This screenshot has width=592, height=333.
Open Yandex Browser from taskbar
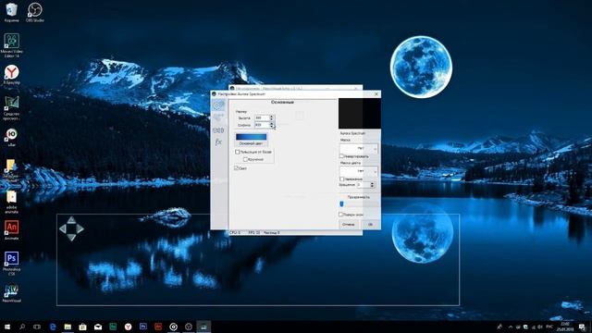[128, 327]
